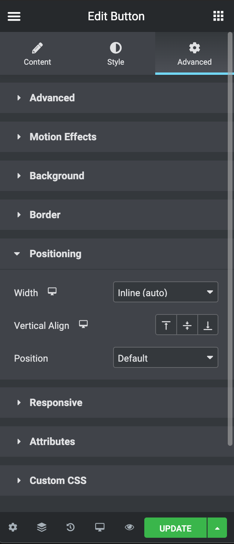The image size is (234, 544).
Task: Switch to the Style tab
Action: [115, 55]
